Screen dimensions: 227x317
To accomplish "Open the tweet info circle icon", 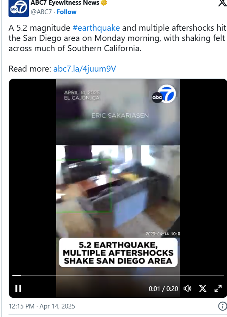I will [223, 306].
